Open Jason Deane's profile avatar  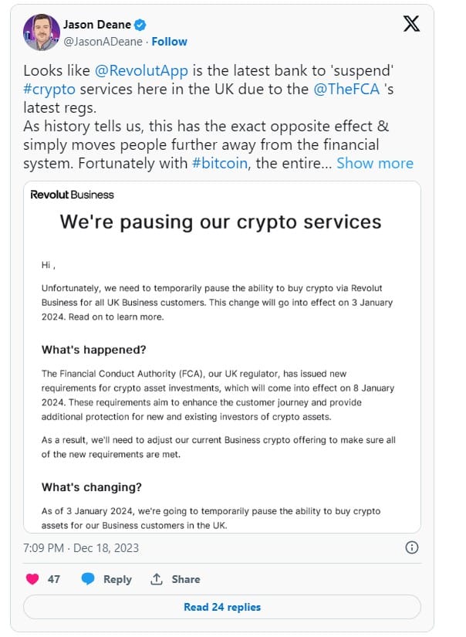tap(42, 32)
